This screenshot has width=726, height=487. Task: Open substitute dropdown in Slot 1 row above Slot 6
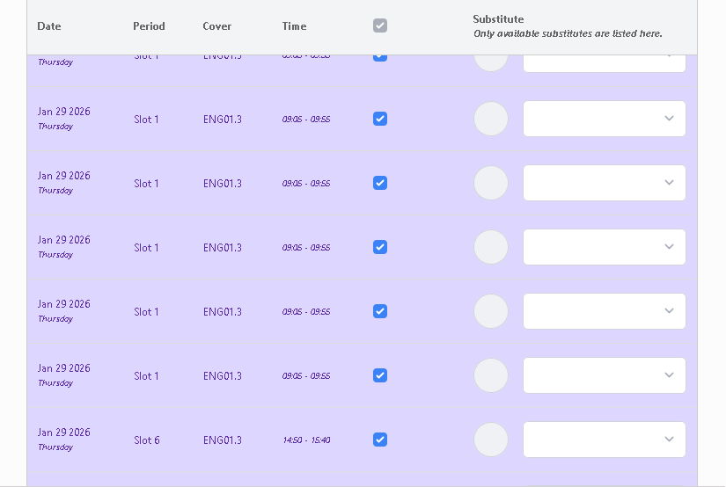pos(604,375)
